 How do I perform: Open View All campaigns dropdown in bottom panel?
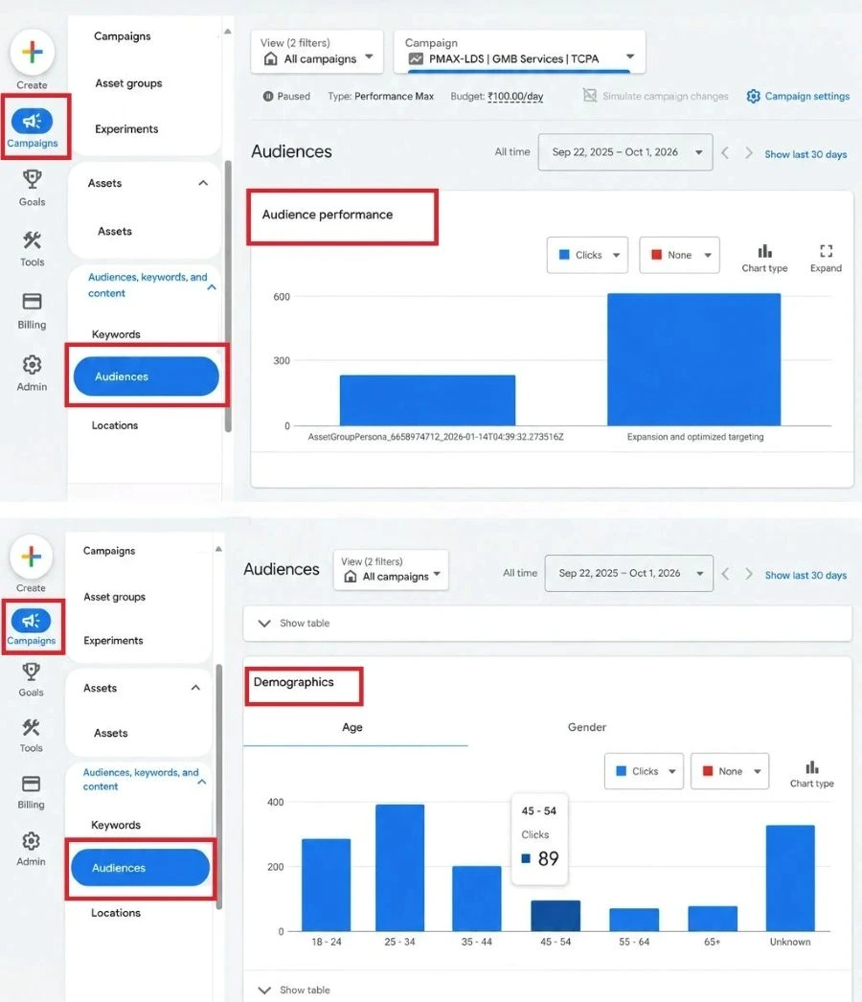pos(391,569)
